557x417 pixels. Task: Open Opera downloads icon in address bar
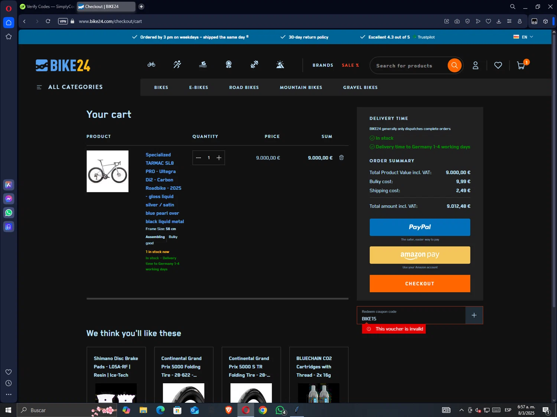[x=499, y=21]
